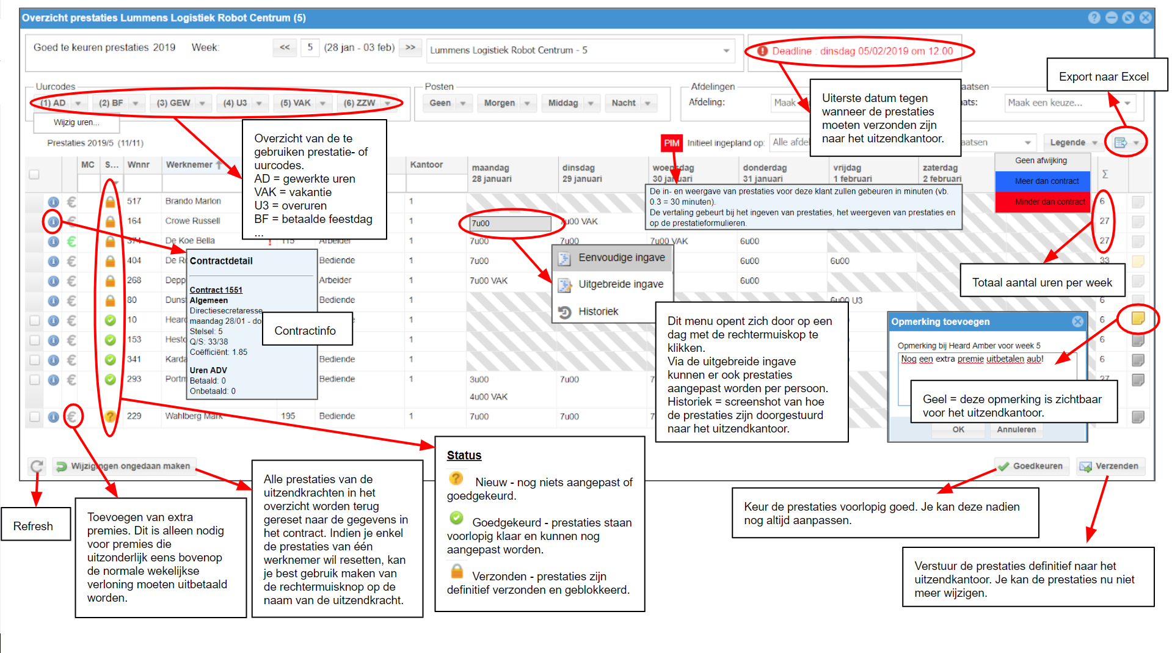1172x653 pixels.
Task: Click the Verzenden button
Action: (1110, 466)
